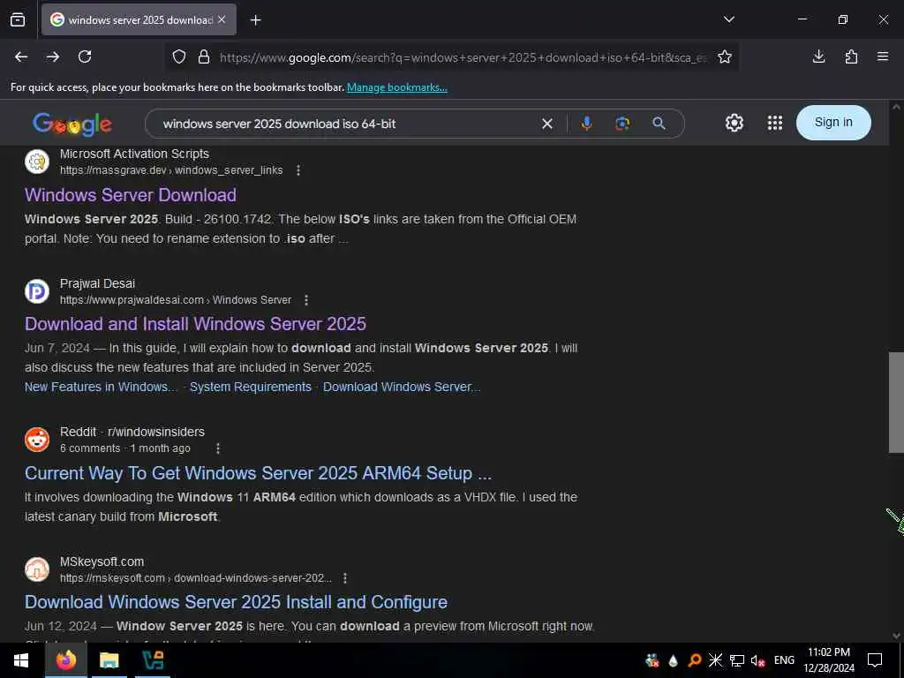Screen dimensions: 904x678
Task: Click the Microsoft Activation Scripts favicon
Action: click(37, 162)
